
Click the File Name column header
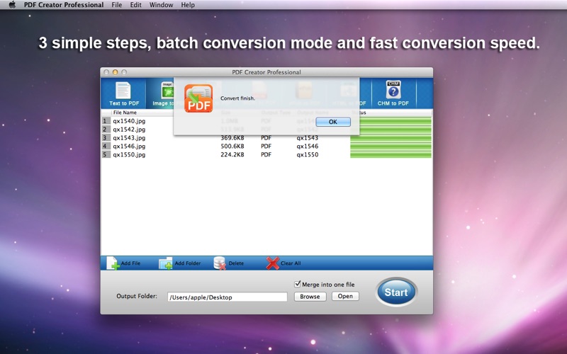click(125, 113)
